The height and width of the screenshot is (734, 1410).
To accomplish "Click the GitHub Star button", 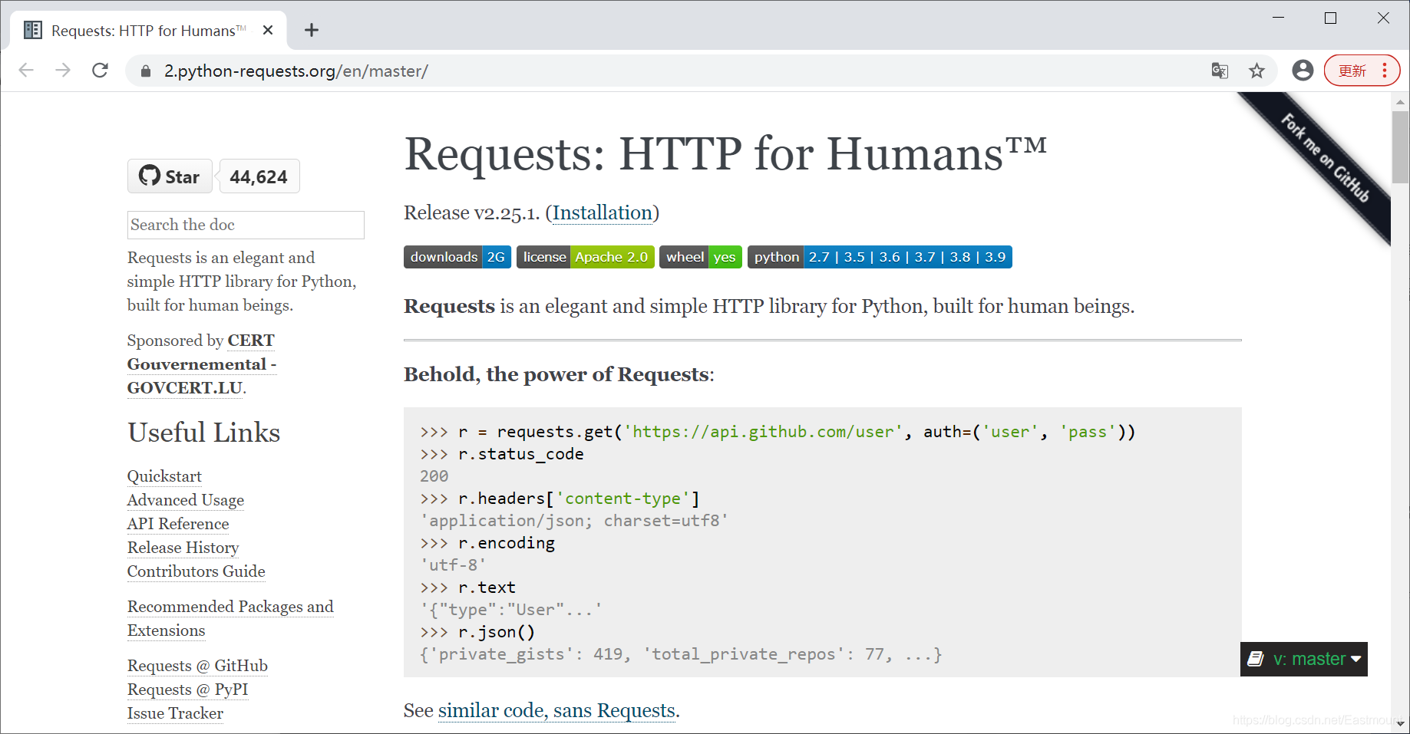I will 170,176.
